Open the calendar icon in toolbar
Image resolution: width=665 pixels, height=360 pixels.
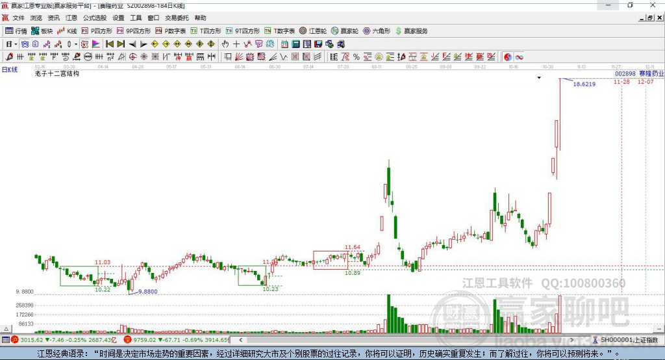pyautogui.click(x=284, y=44)
